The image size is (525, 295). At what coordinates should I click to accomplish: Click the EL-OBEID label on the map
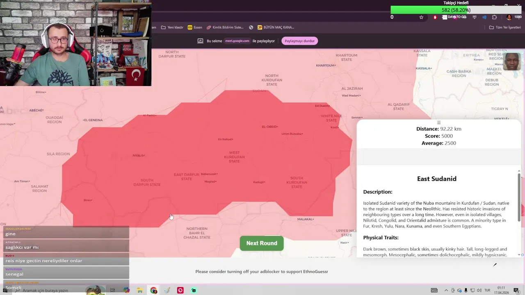(270, 127)
